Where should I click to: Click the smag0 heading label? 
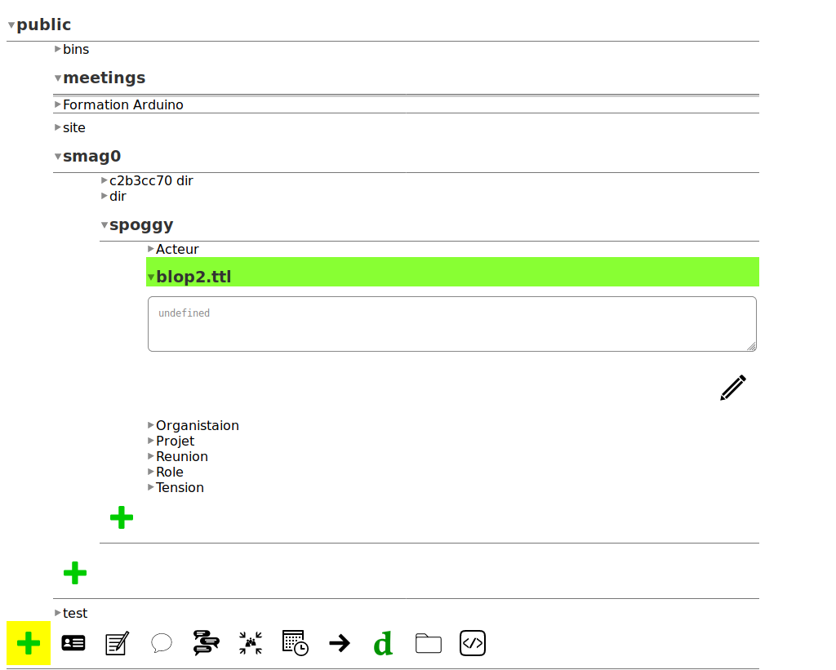point(91,156)
